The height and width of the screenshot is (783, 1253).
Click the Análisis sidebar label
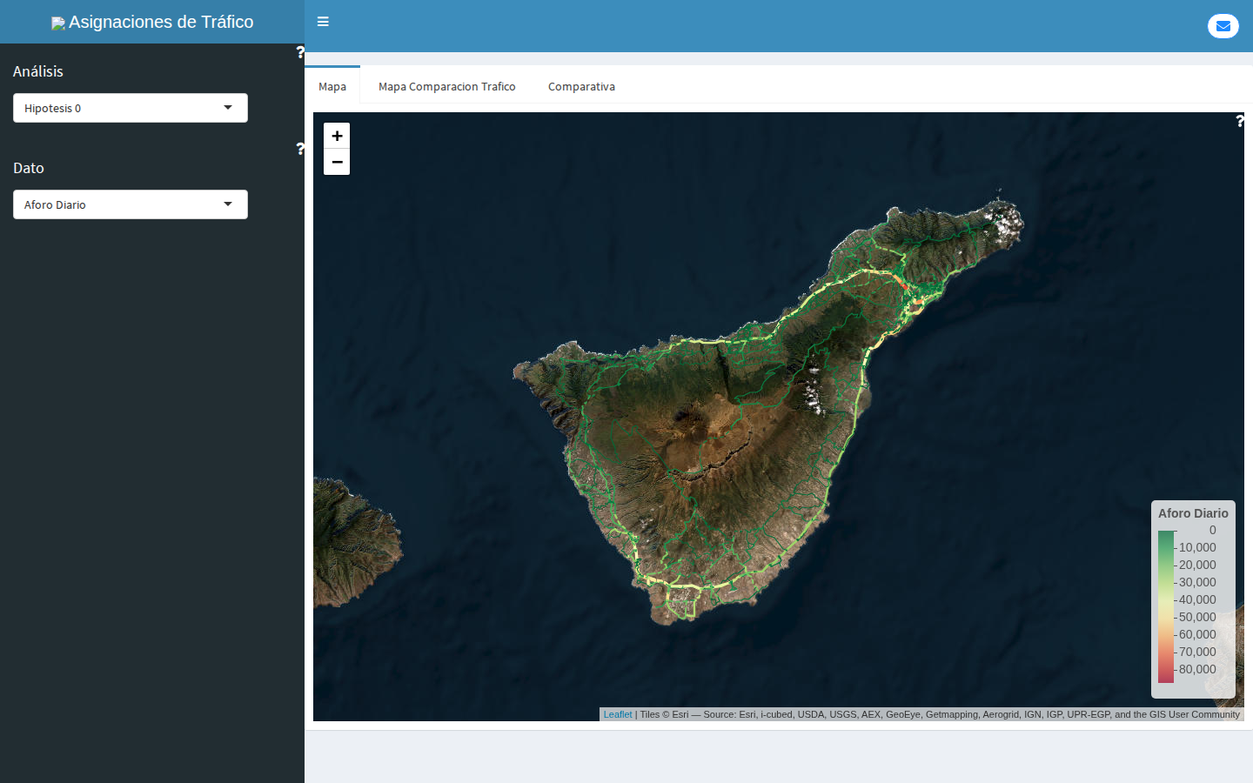click(x=38, y=71)
